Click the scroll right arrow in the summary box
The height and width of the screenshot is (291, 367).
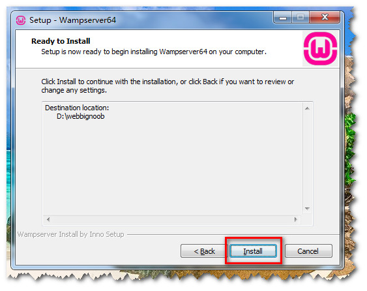295,219
